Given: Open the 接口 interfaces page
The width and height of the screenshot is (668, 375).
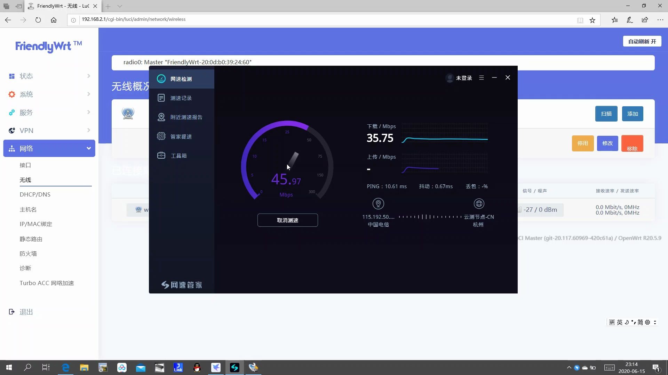Looking at the screenshot, I should pos(25,165).
